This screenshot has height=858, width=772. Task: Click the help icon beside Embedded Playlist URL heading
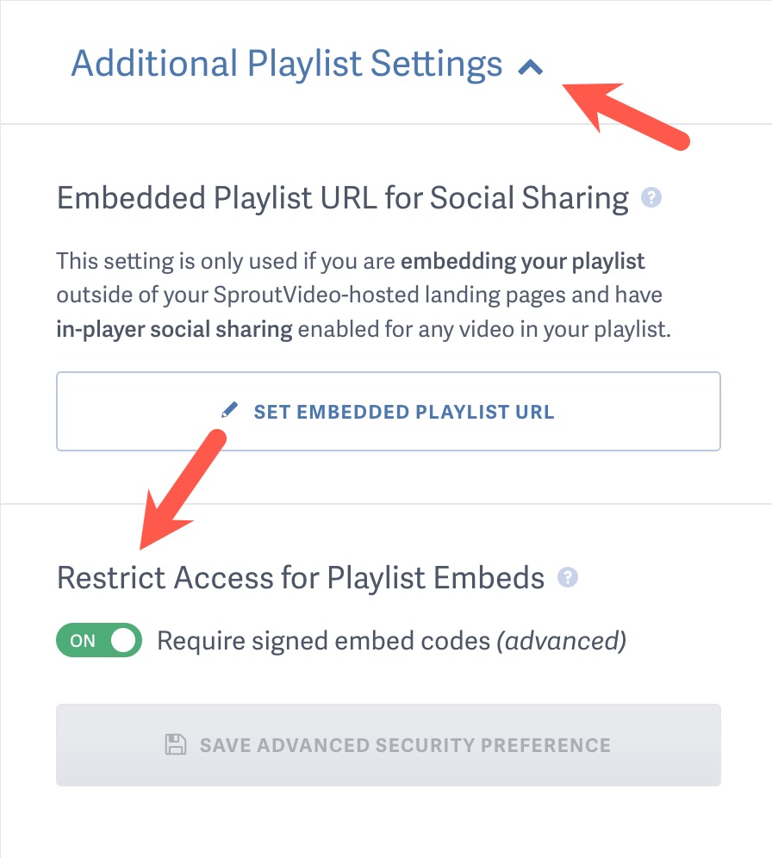point(652,199)
